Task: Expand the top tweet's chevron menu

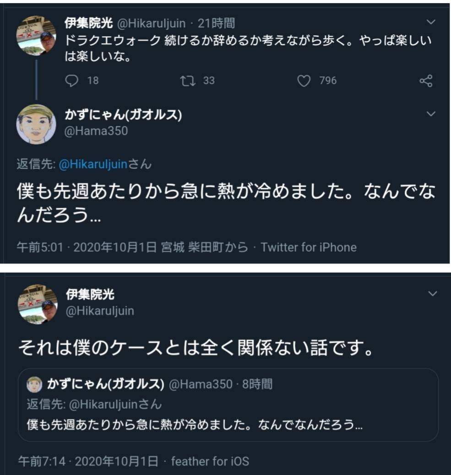Action: (x=431, y=22)
